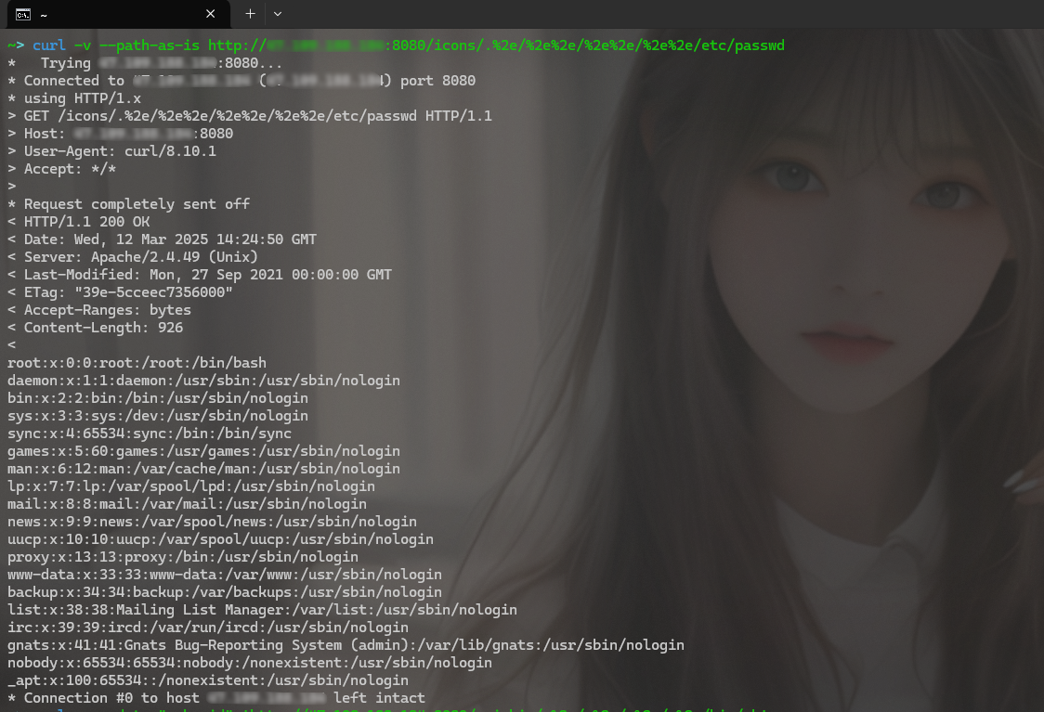Click the "Connection #0 to host" line
The height and width of the screenshot is (712, 1044).
click(216, 698)
